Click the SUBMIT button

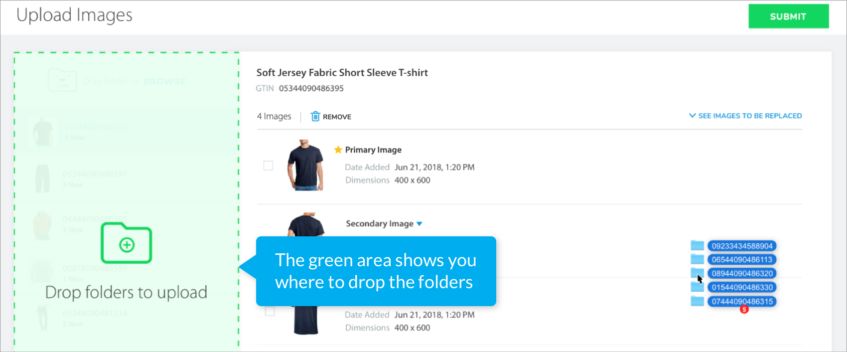(x=789, y=16)
